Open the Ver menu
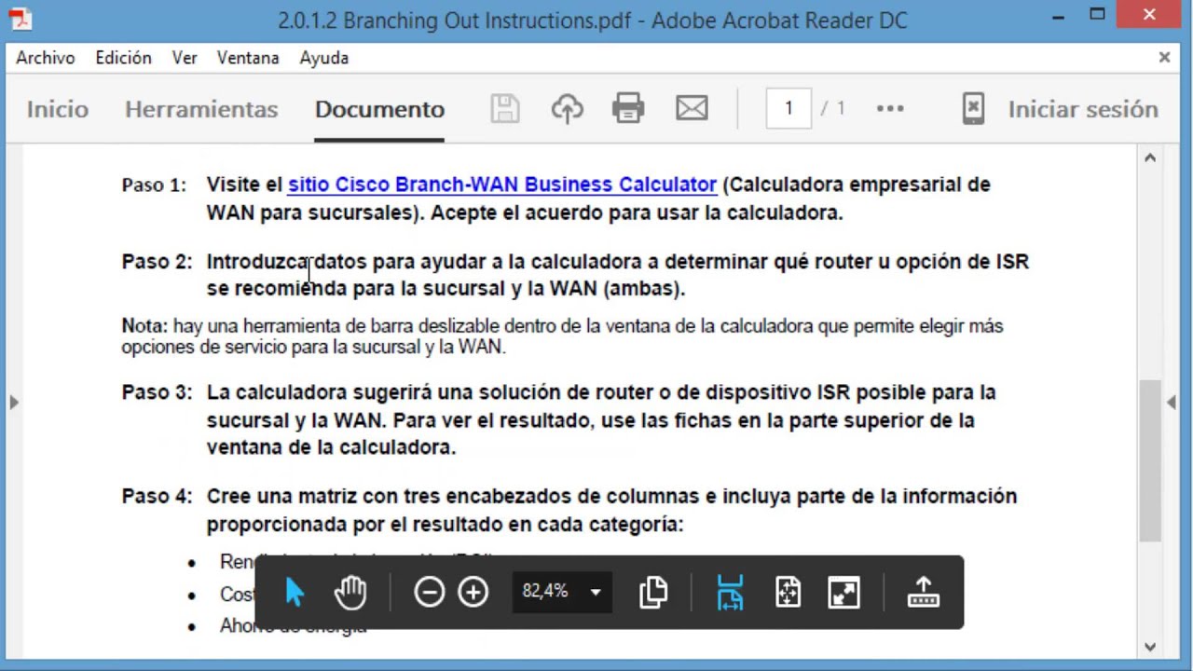The image size is (1193, 671). 185,58
